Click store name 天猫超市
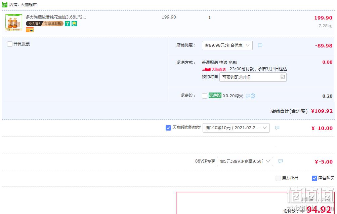 click(x=29, y=4)
